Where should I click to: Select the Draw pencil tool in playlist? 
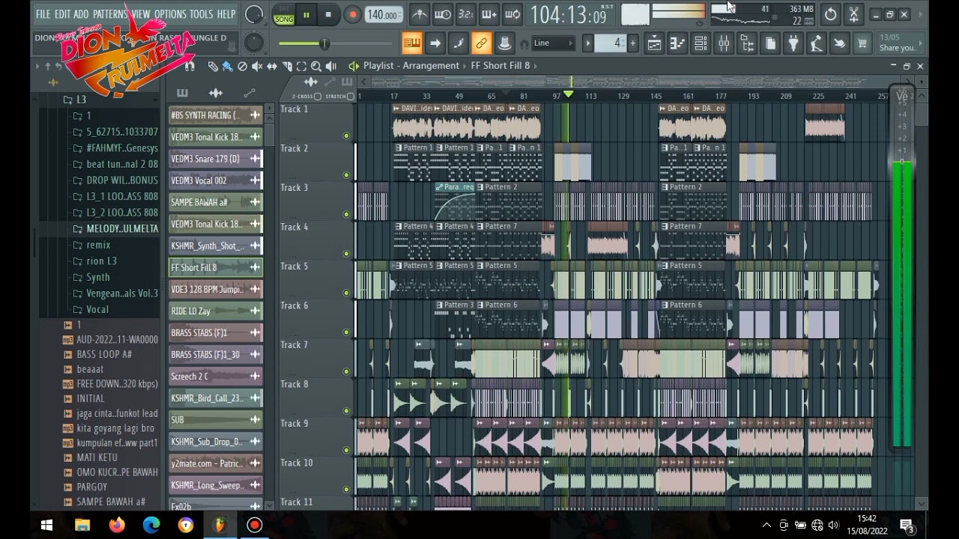(x=213, y=66)
